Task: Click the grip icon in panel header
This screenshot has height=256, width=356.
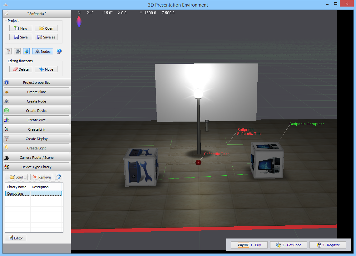Action: pyautogui.click(x=6, y=13)
